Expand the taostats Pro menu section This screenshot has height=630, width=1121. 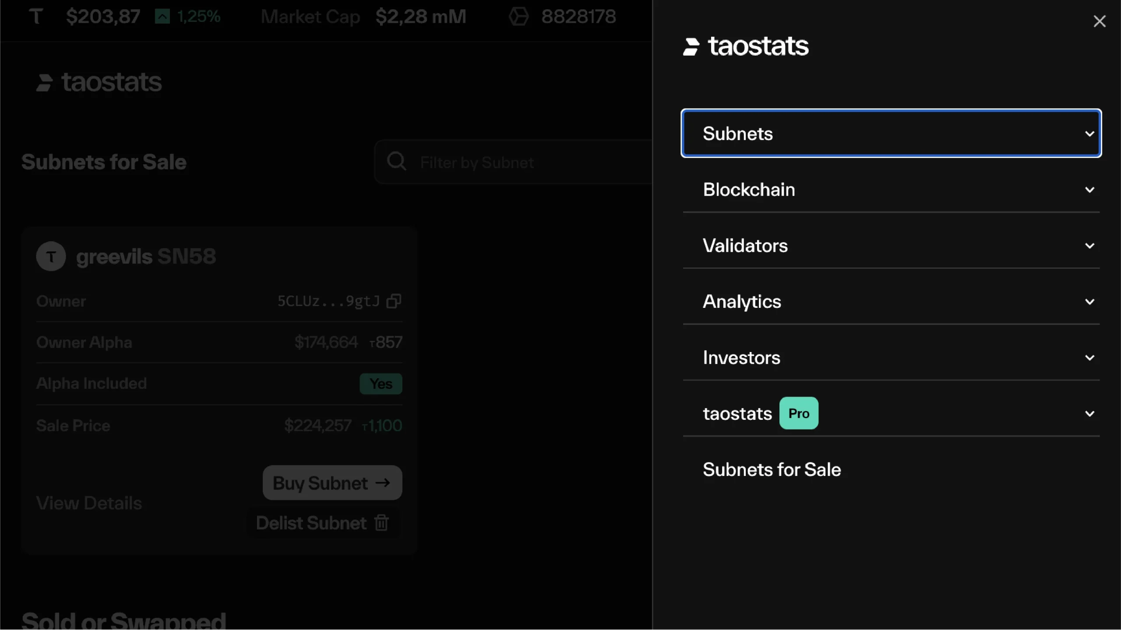point(891,414)
